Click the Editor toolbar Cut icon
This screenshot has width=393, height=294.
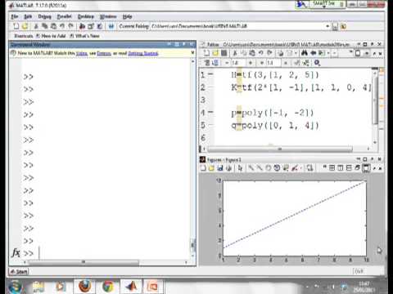click(235, 53)
